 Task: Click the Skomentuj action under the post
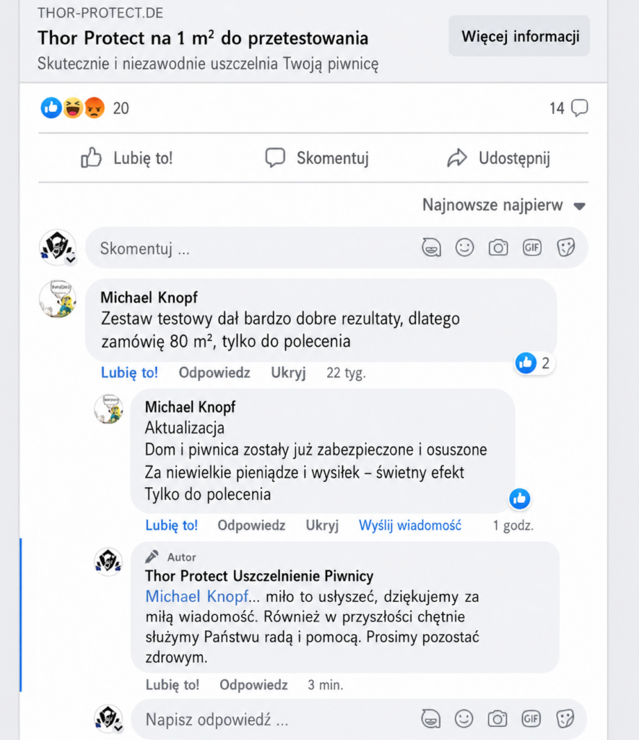point(316,158)
